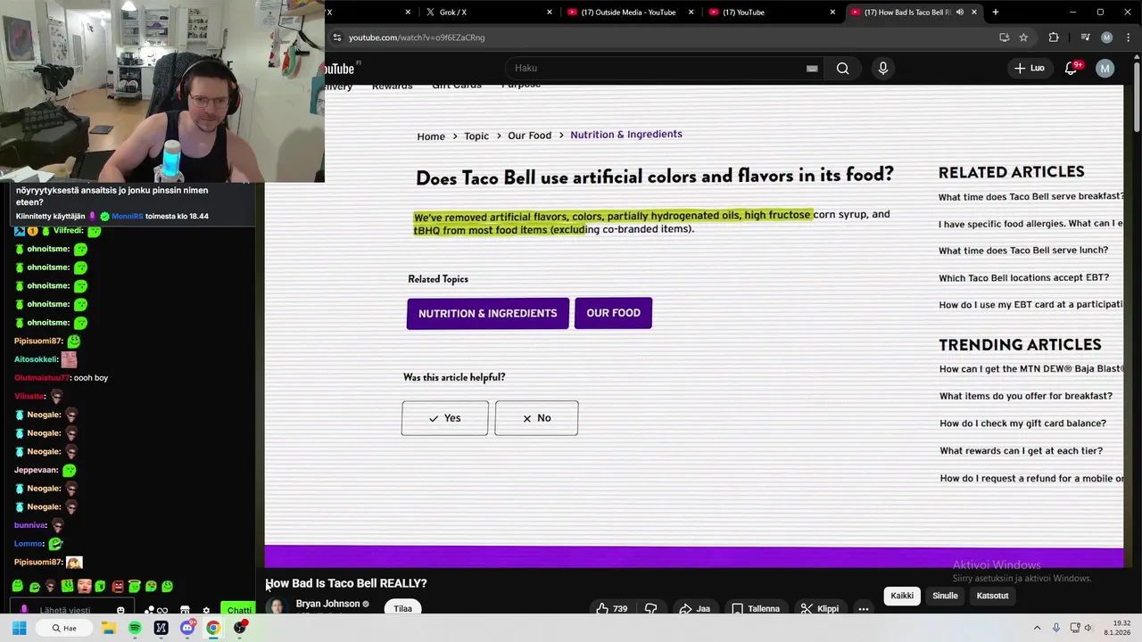Select the Sinulle filter chip
The image size is (1142, 642).
[945, 596]
